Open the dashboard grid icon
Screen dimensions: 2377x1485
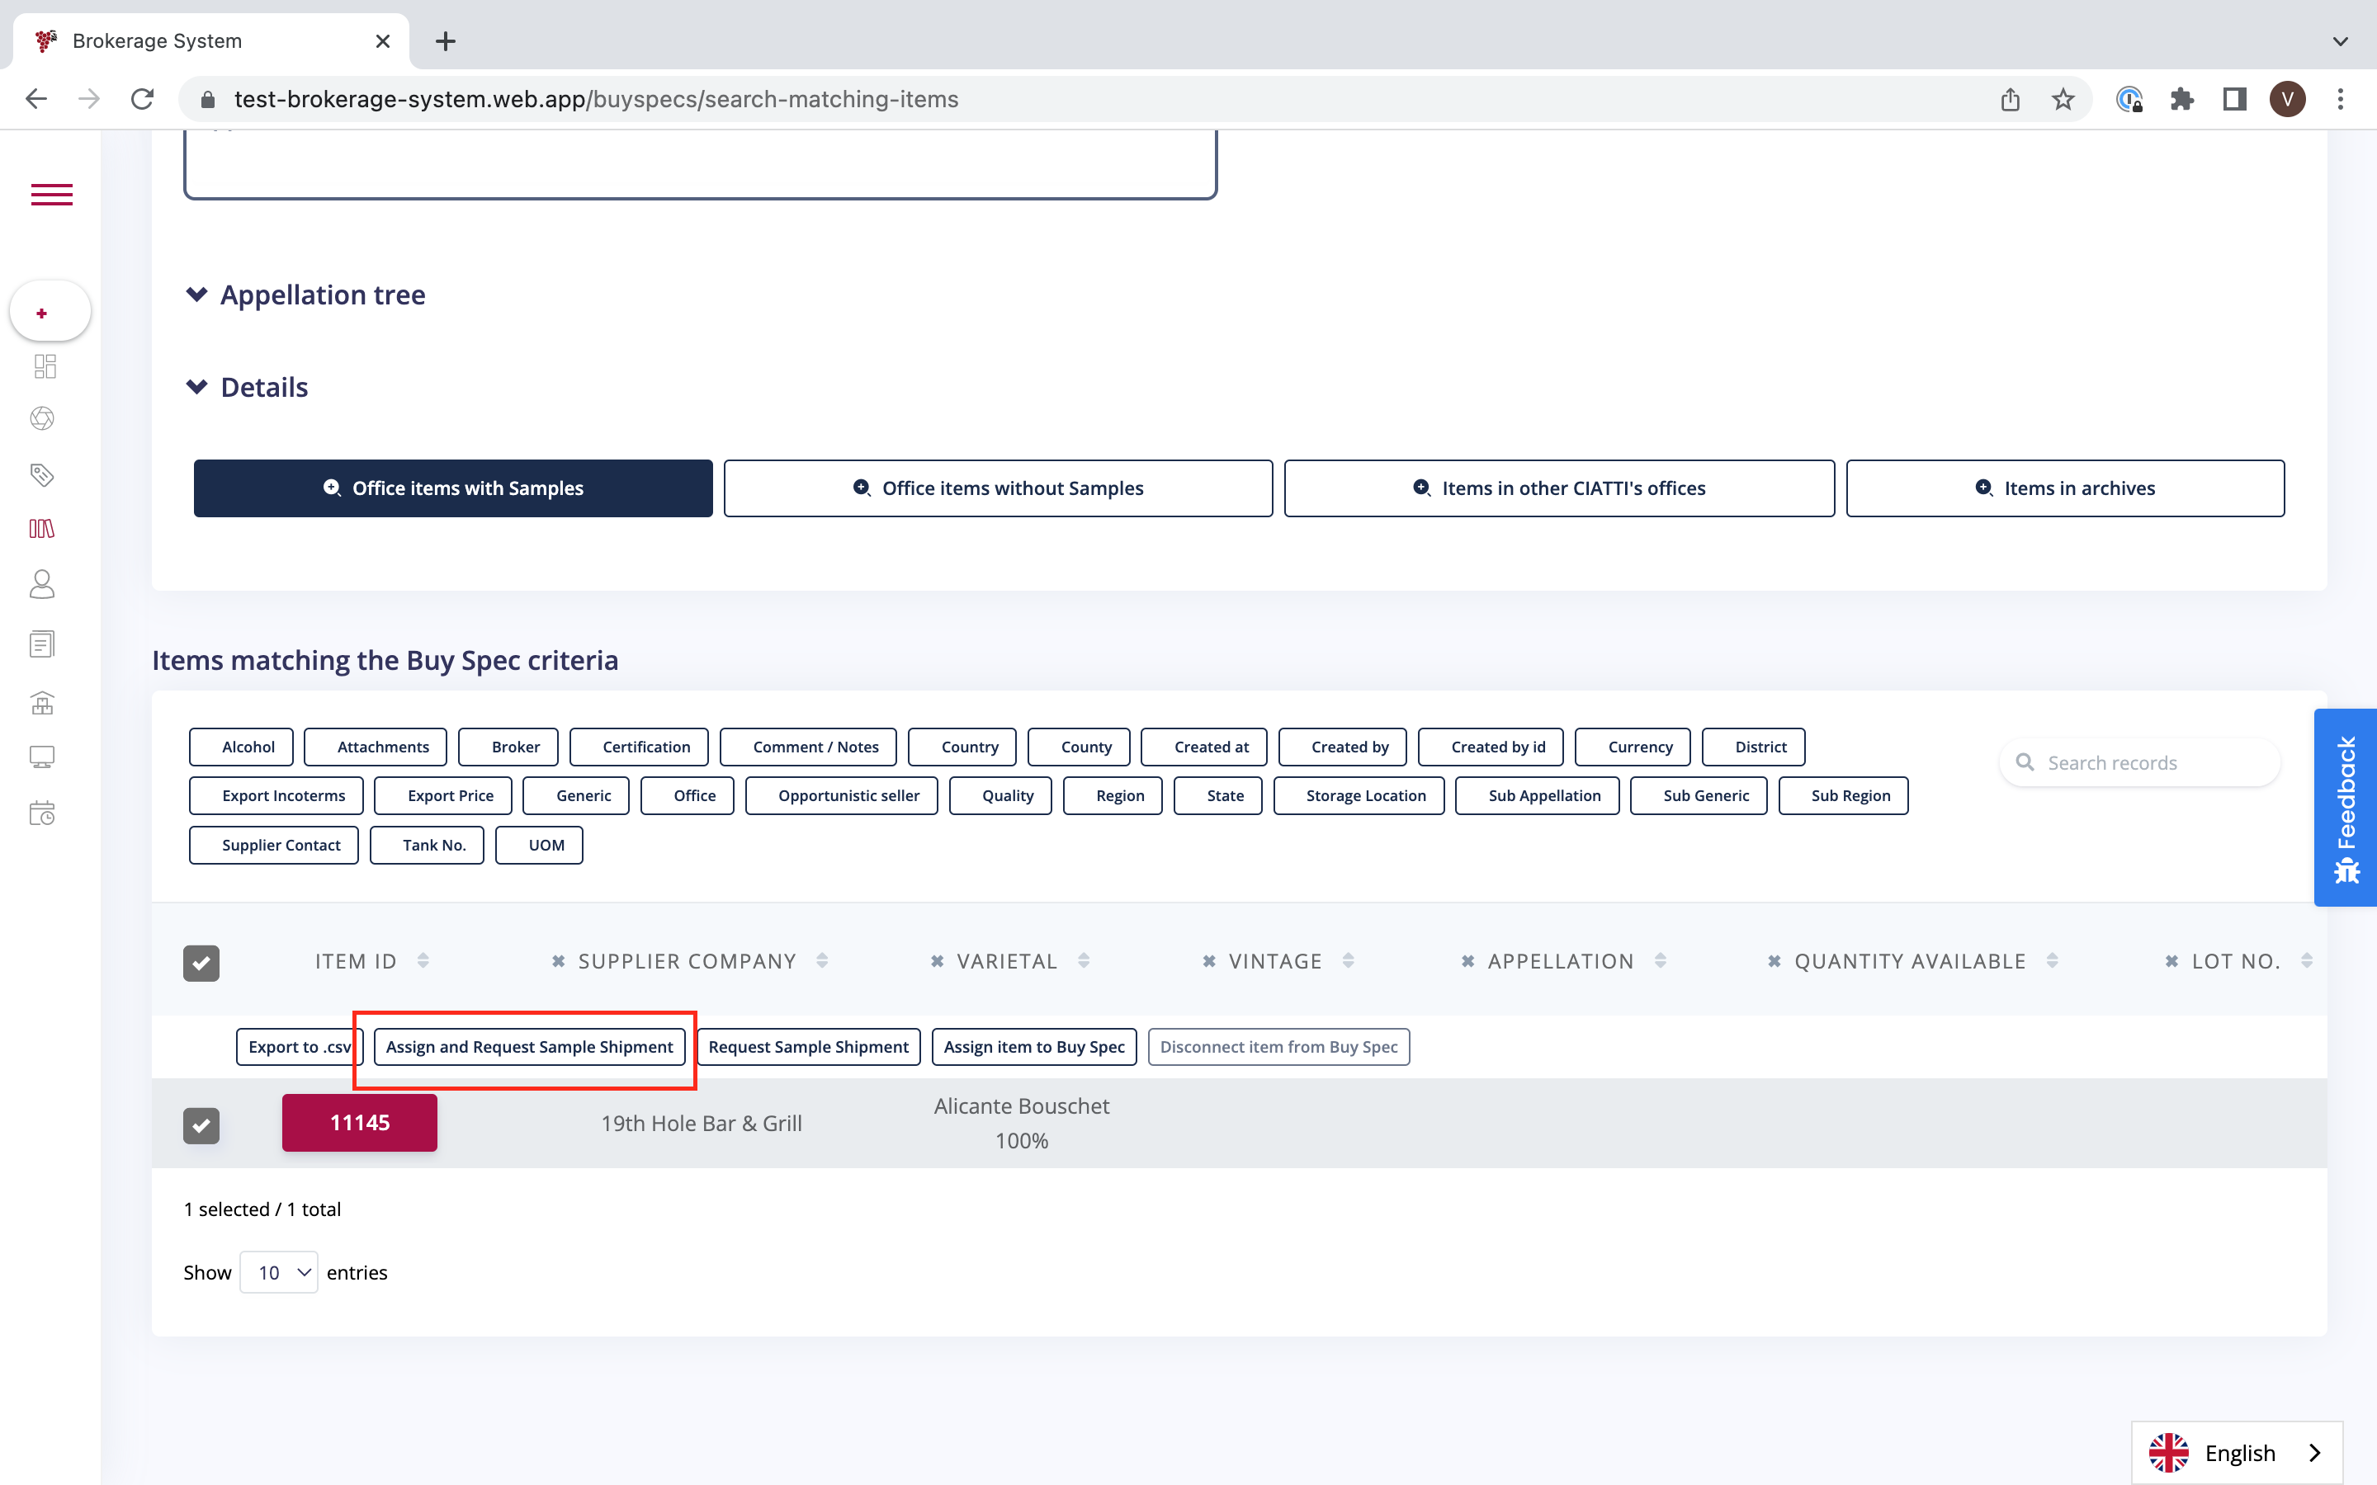[x=45, y=366]
